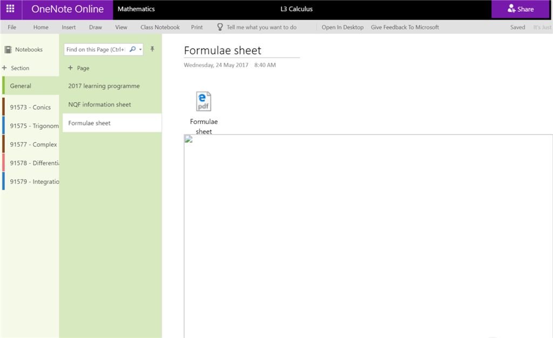Click the broken image placeholder icon
The height and width of the screenshot is (338, 553).
pyautogui.click(x=188, y=139)
